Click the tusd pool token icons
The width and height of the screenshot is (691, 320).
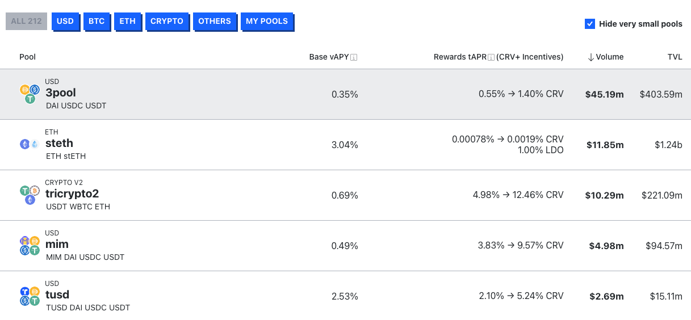point(30,296)
